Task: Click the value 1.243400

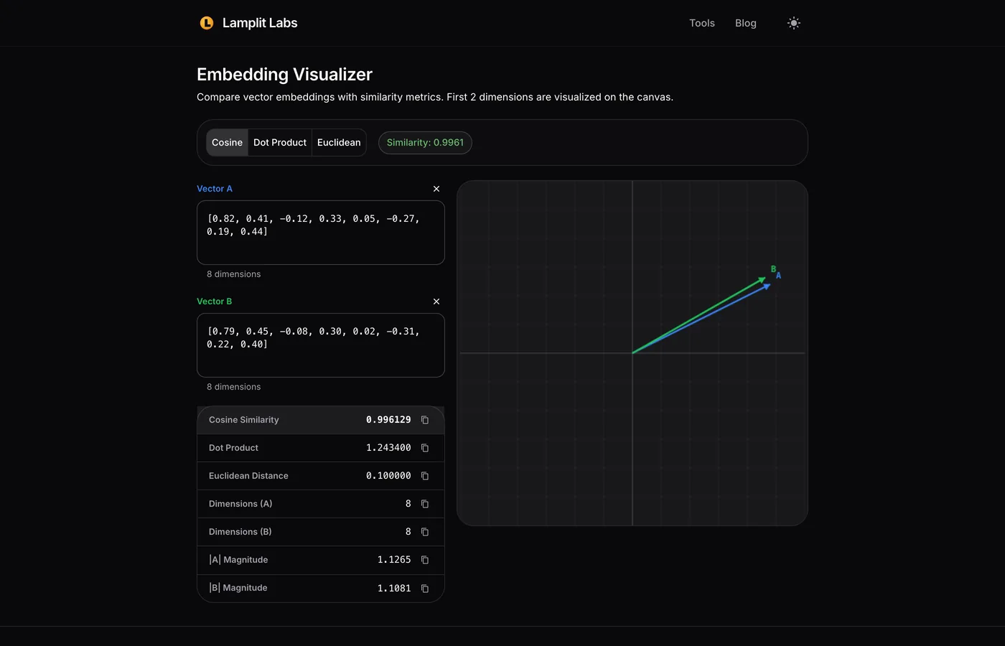Action: pyautogui.click(x=388, y=448)
